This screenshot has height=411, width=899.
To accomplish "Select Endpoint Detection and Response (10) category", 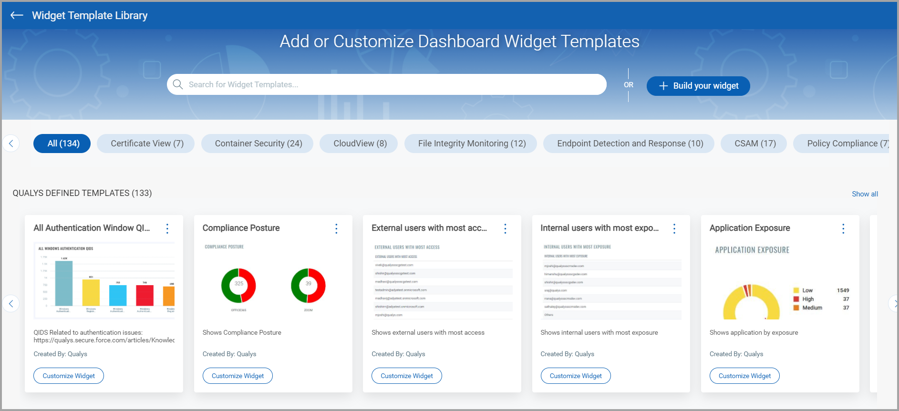I will tap(629, 144).
